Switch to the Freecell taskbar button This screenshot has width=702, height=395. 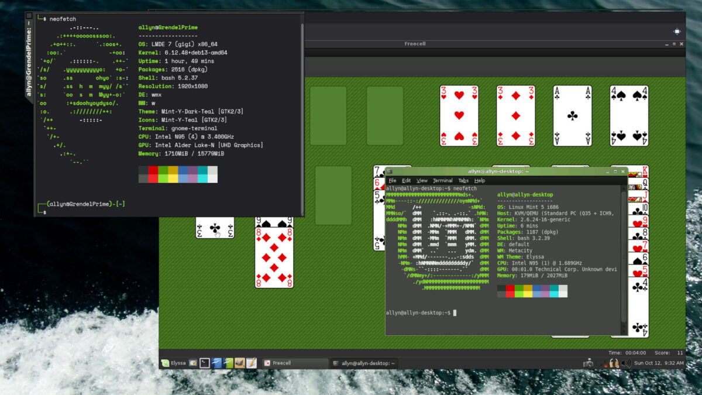[292, 363]
